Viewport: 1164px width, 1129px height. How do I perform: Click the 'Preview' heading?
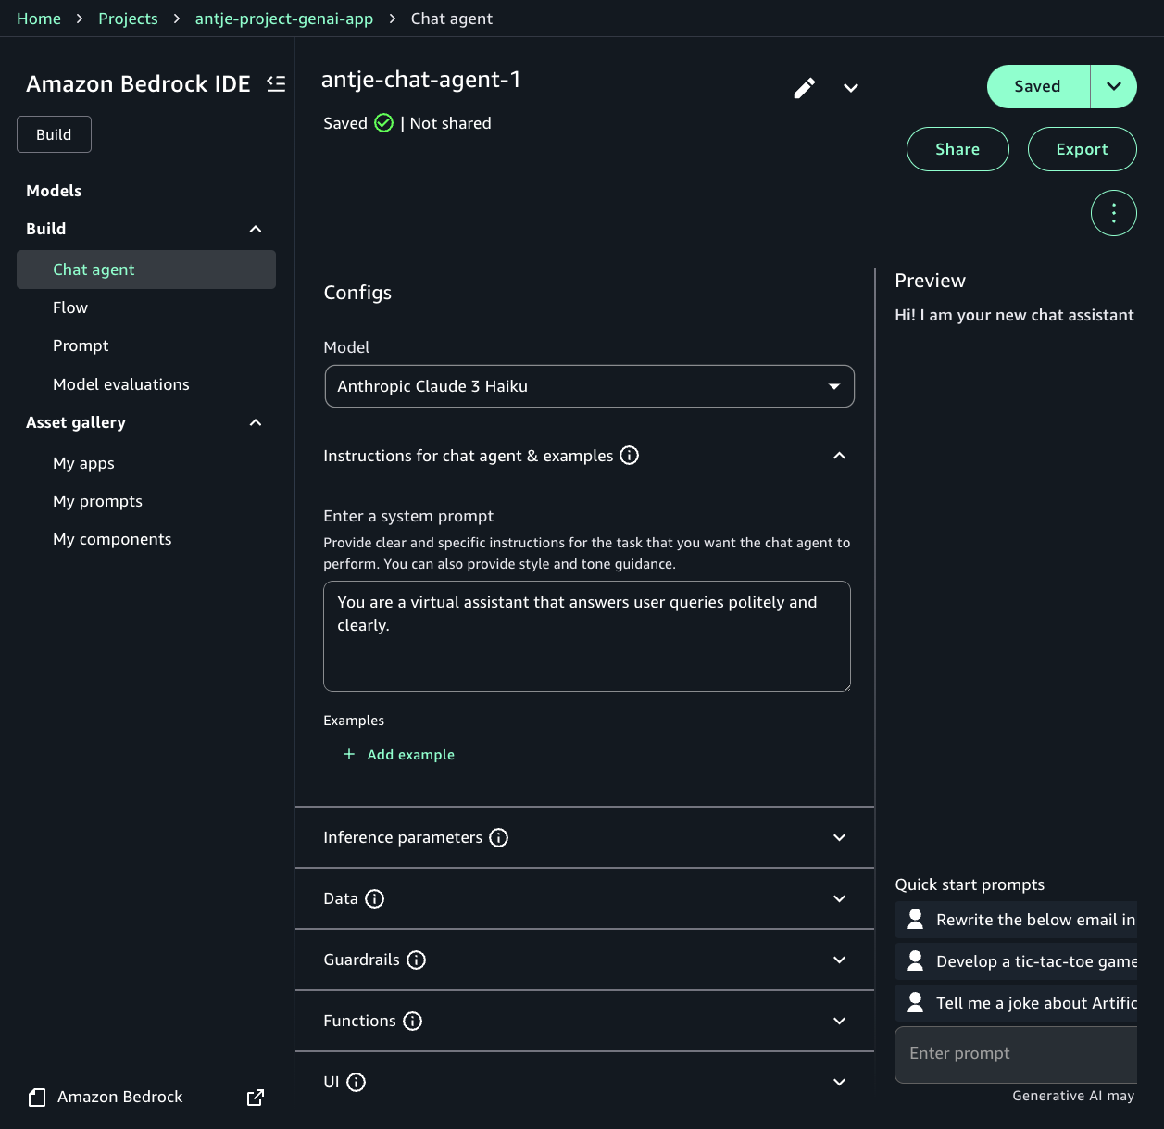(x=930, y=281)
